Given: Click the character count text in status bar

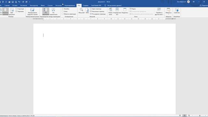Looking at the screenshot, I should (17, 116).
